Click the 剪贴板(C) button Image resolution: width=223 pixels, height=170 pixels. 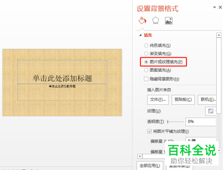point(183,100)
